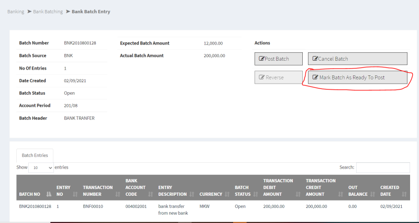Sort by Currency column icon
419x223 pixels.
point(226,194)
